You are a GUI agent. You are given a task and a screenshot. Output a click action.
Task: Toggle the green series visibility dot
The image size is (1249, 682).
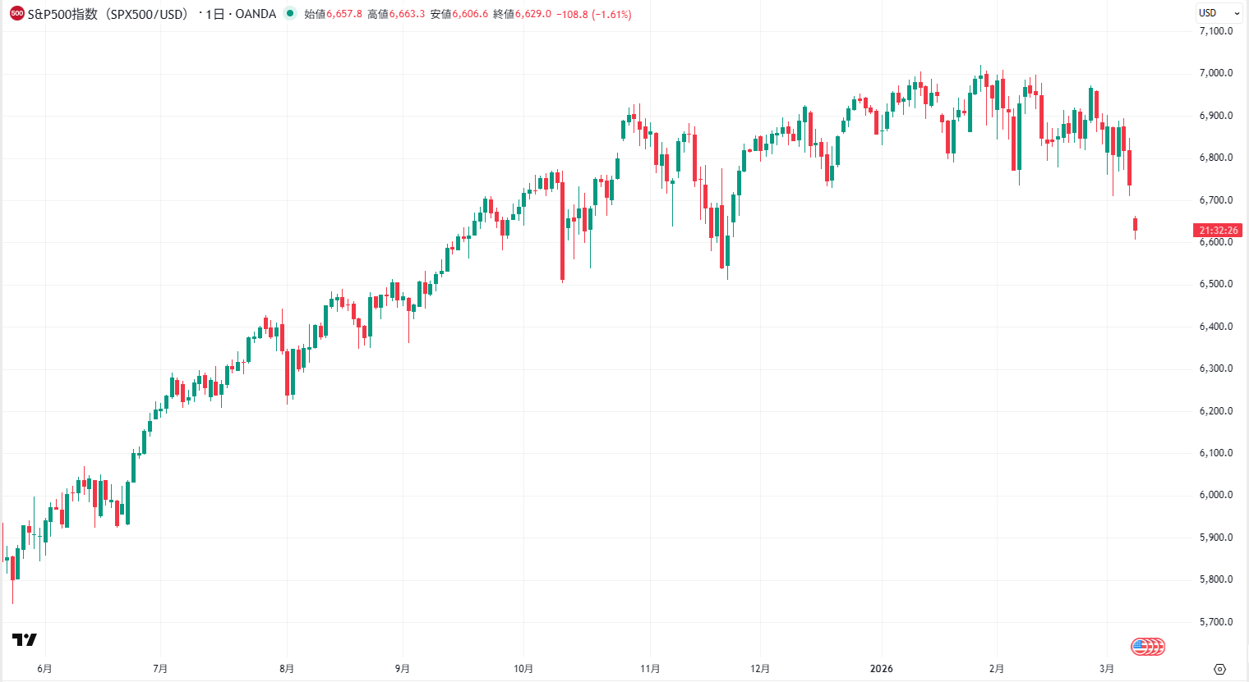(291, 13)
